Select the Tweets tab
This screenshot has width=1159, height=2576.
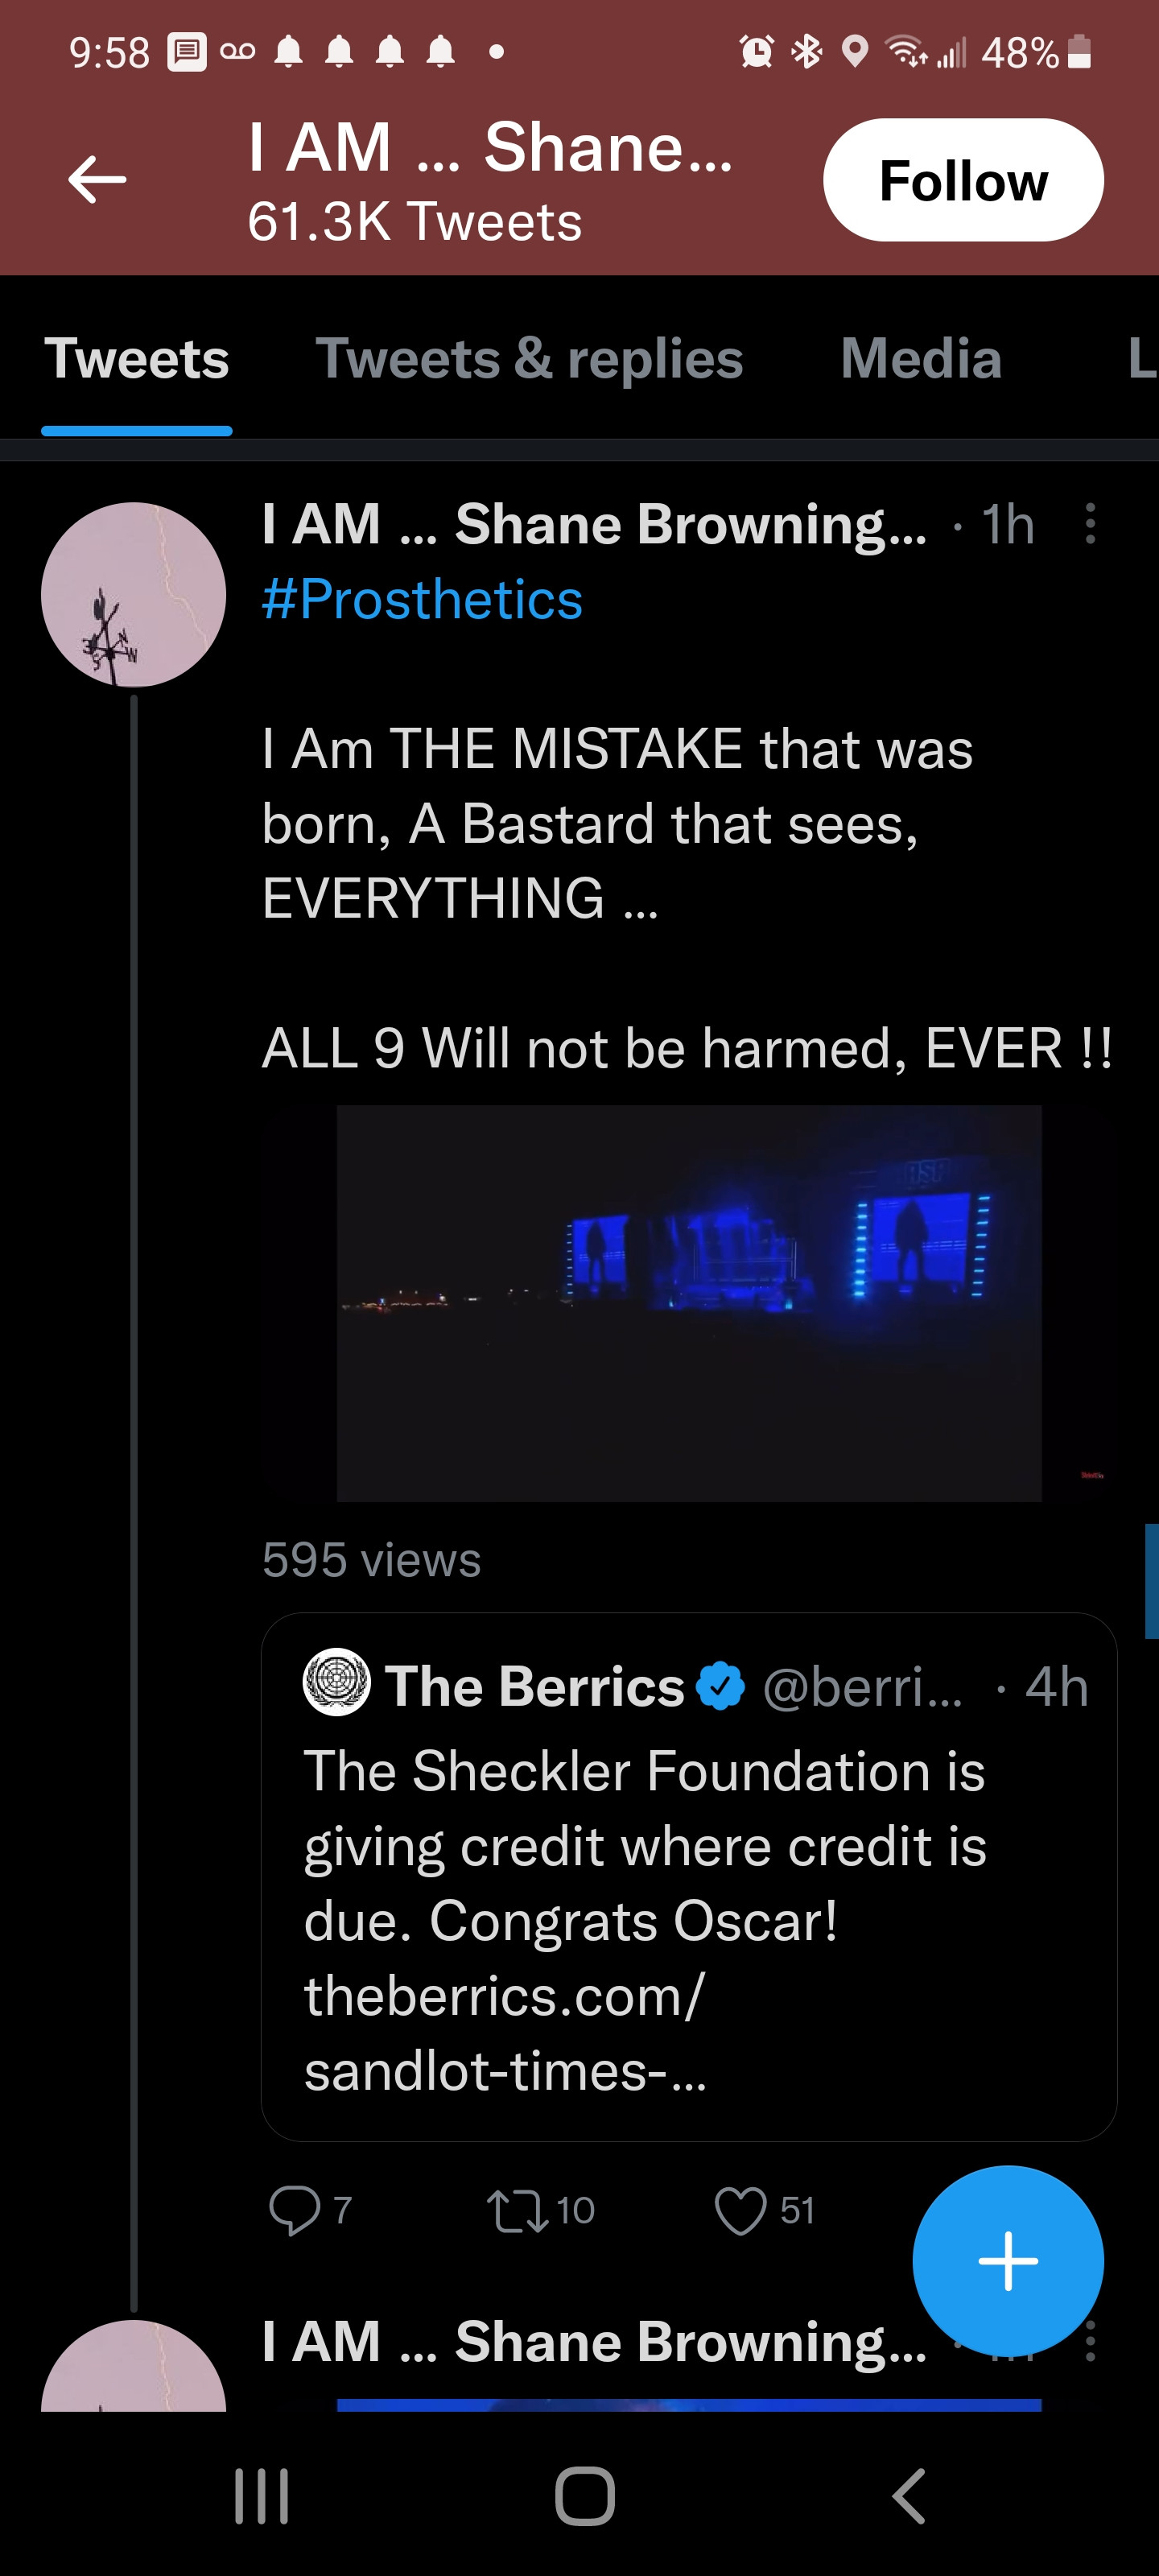pos(137,359)
